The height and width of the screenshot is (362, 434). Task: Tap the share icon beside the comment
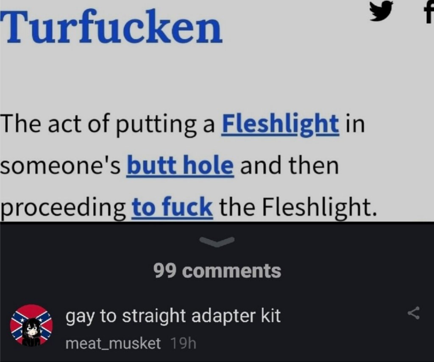[x=414, y=313]
